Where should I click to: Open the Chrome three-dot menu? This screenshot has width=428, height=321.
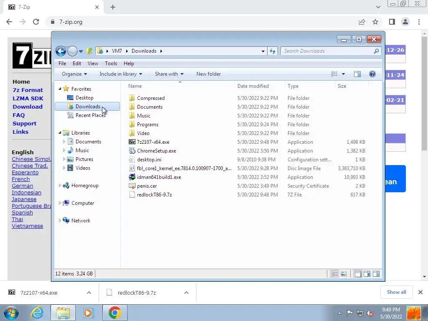419,22
